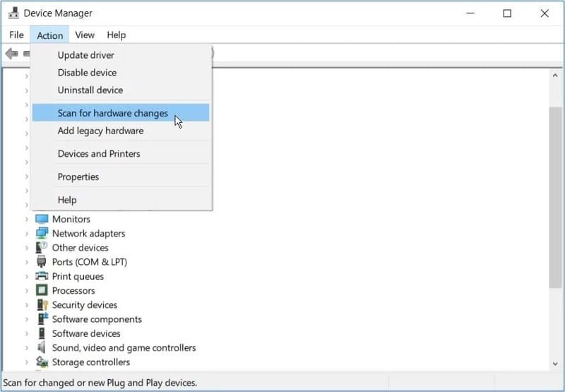Expand the Print queues node

(x=27, y=276)
